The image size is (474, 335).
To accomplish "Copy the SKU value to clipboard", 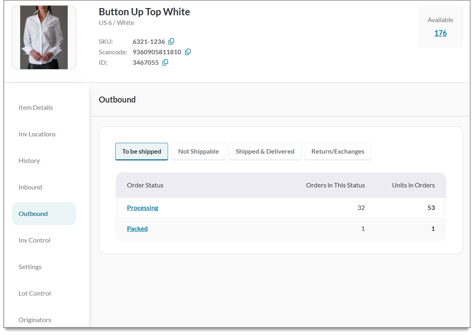I will pos(171,41).
